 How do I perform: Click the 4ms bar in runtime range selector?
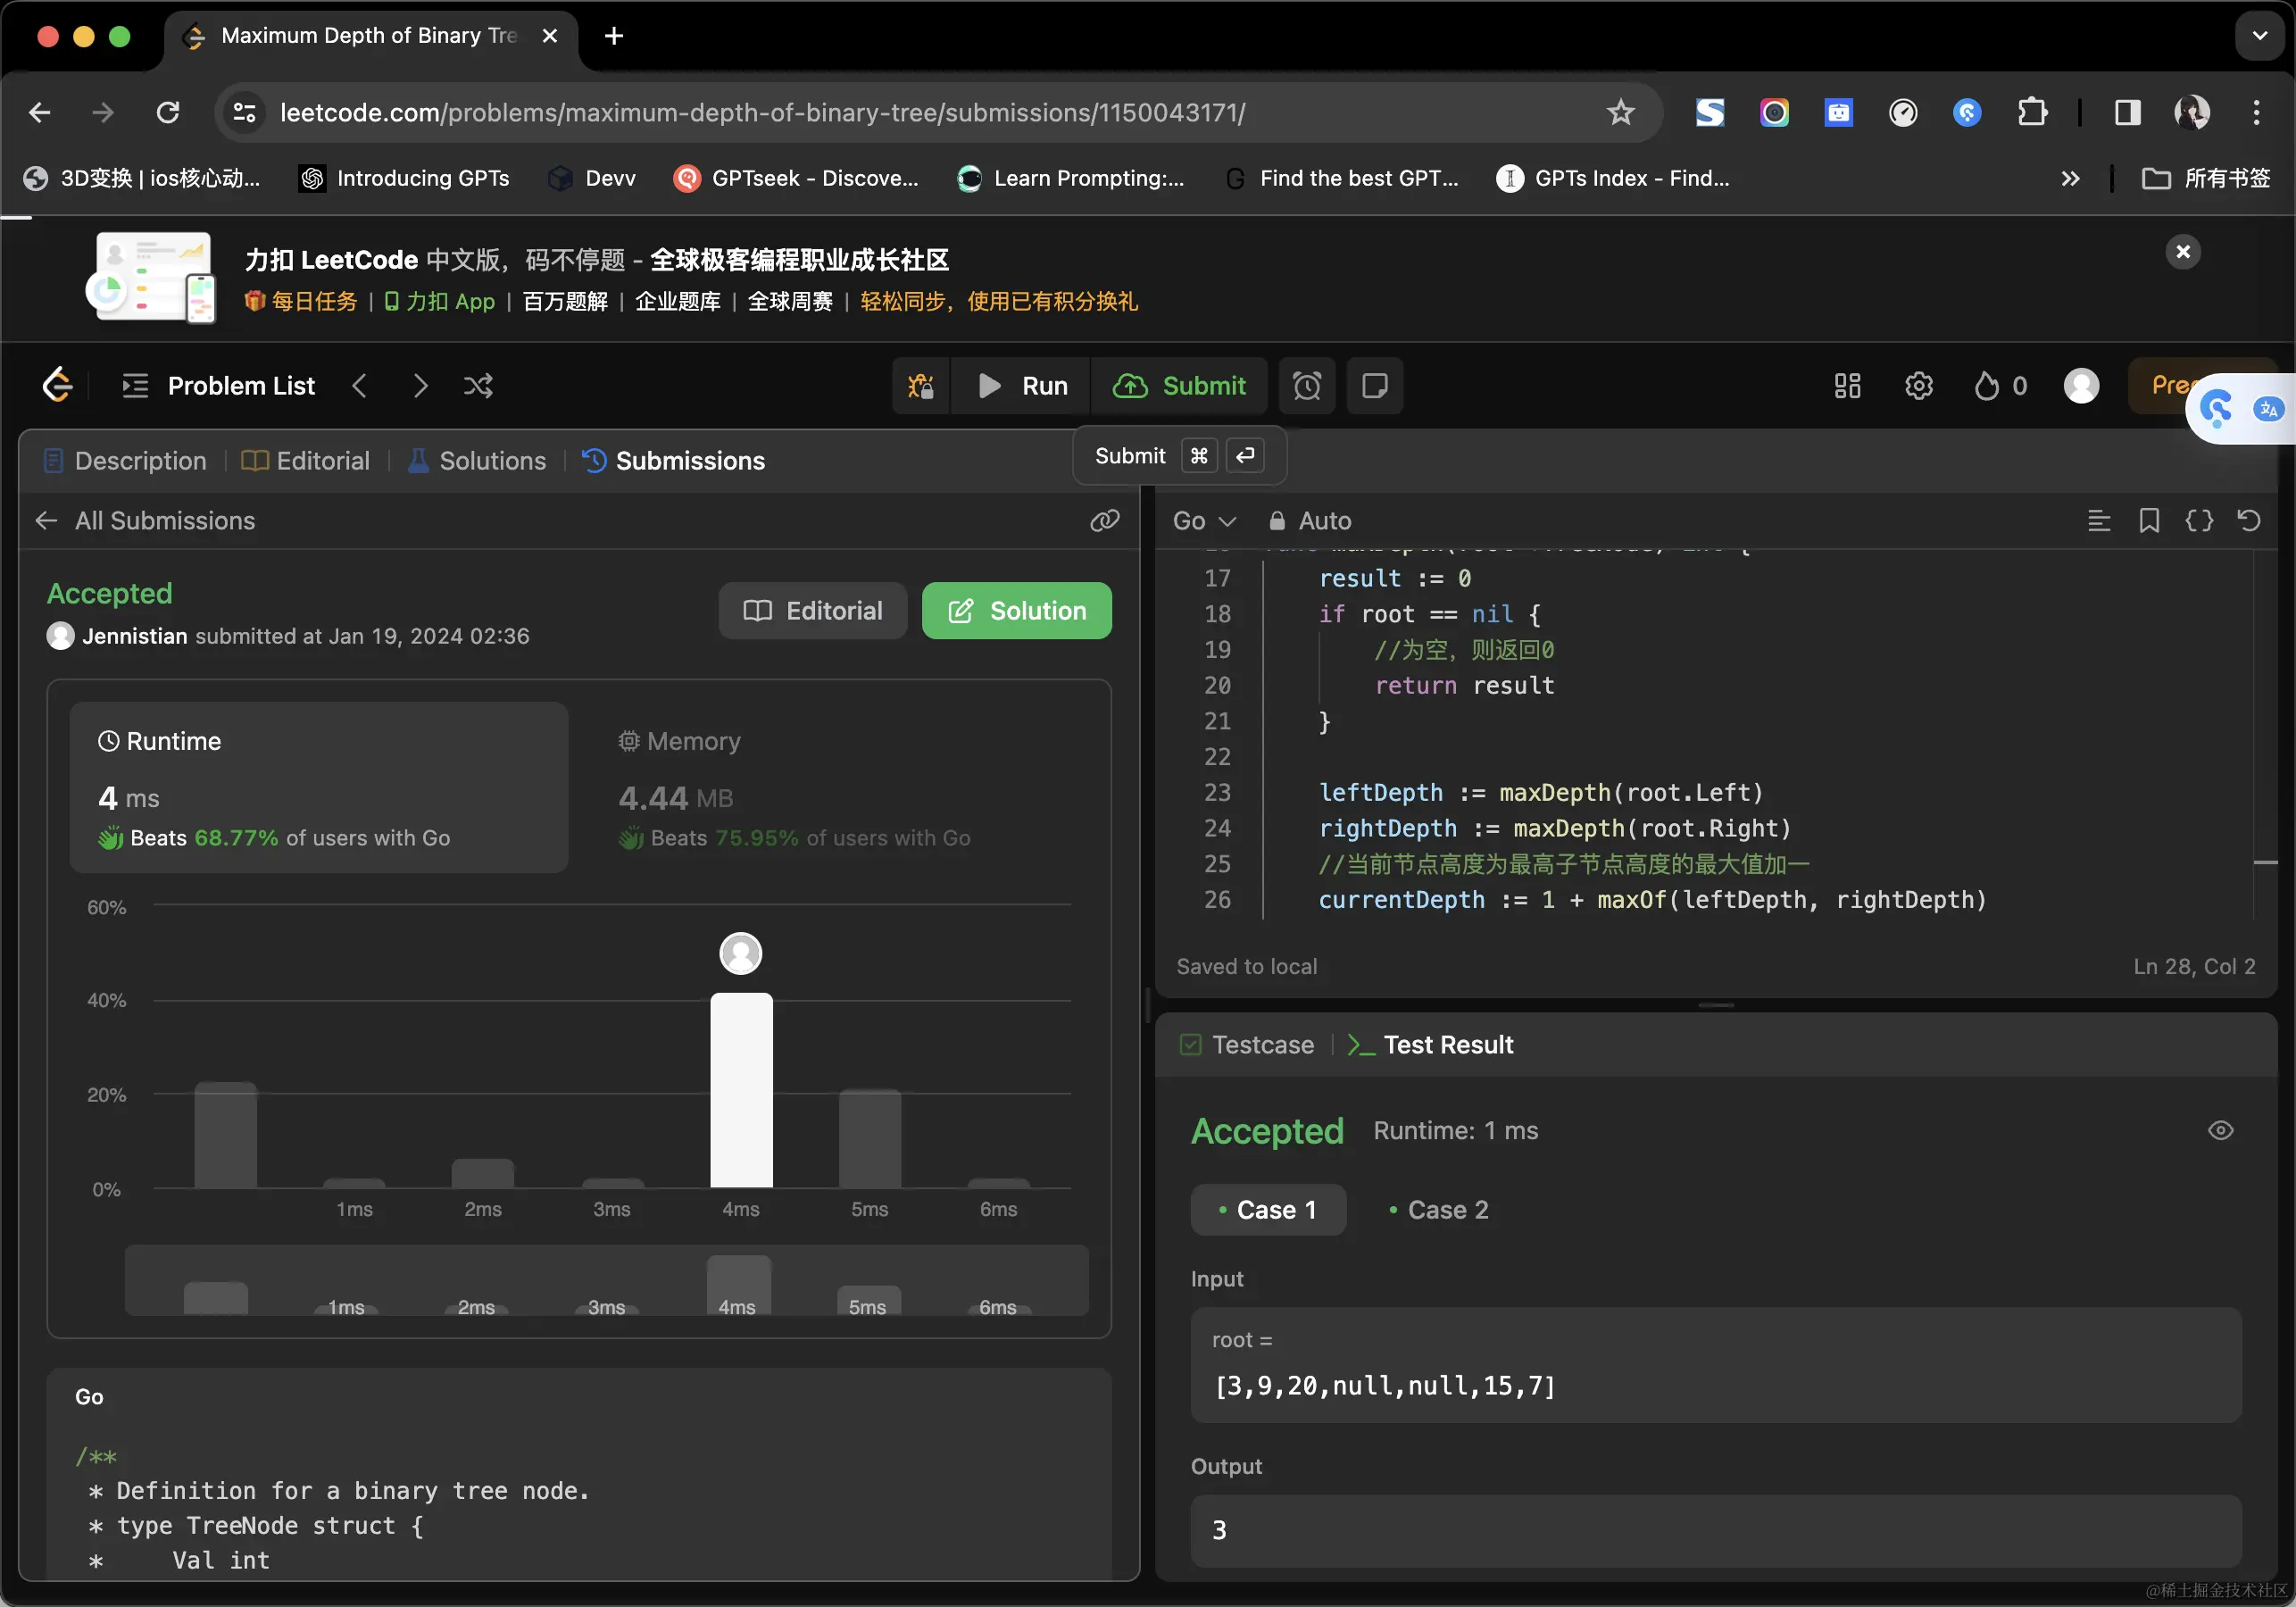(x=738, y=1285)
